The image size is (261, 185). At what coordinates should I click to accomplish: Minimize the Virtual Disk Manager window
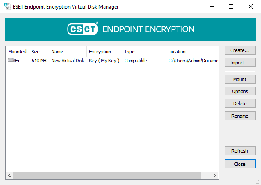point(212,6)
